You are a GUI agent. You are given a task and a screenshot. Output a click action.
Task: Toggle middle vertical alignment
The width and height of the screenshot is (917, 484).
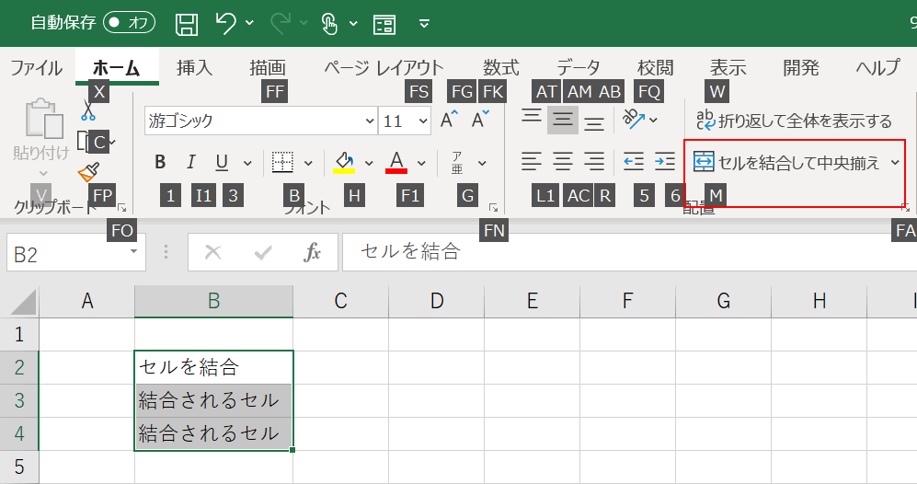coord(563,120)
